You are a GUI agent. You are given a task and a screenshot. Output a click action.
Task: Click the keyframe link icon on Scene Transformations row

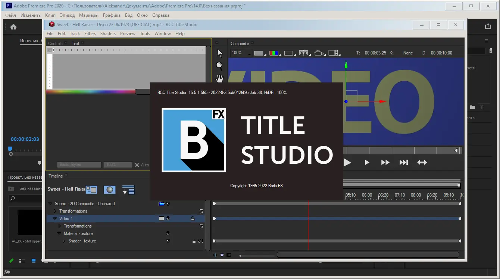pos(201,211)
